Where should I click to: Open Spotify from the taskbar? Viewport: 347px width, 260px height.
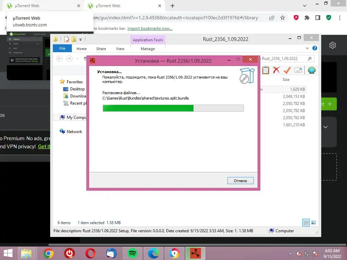tap(132, 253)
